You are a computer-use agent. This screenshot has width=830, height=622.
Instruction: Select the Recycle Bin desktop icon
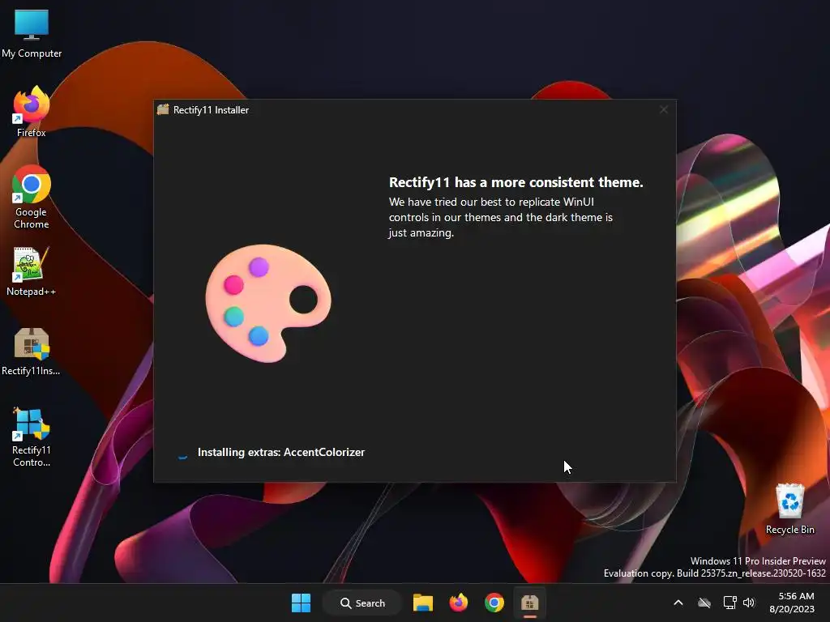click(789, 509)
